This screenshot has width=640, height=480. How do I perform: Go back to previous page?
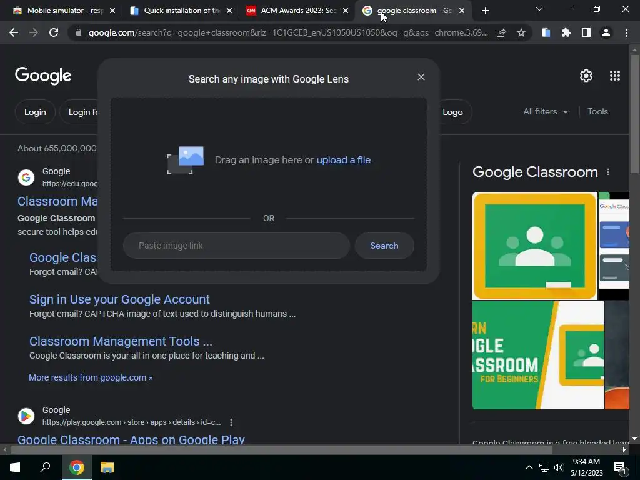[x=14, y=32]
